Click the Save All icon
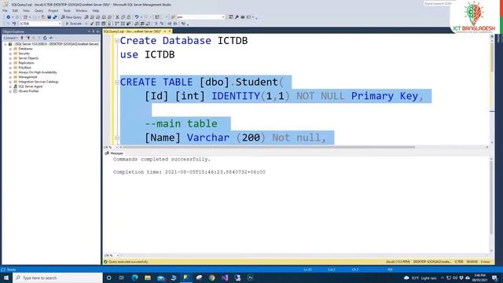Viewport: 503px width, 283px height. tap(55, 17)
